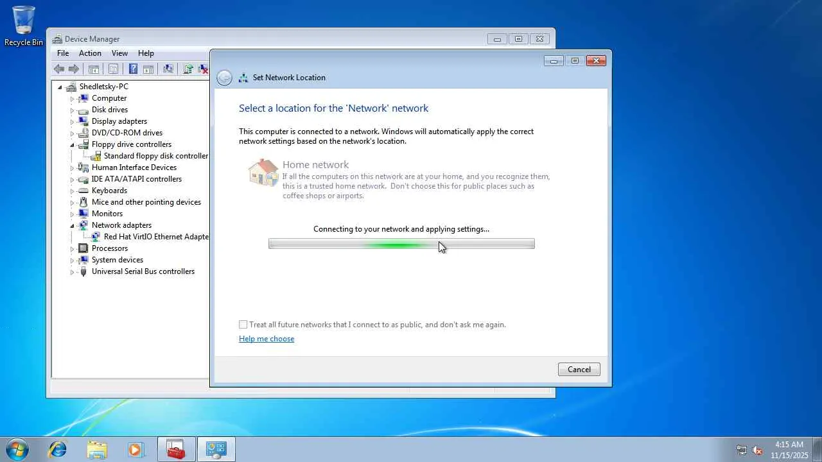Click the Forward arrow in Device Manager toolbar
The image size is (822, 462).
(x=74, y=69)
